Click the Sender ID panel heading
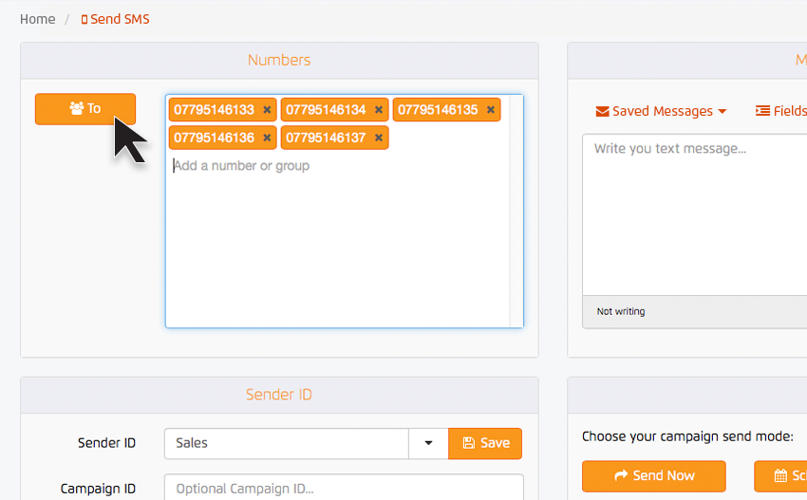Image resolution: width=807 pixels, height=500 pixels. click(x=279, y=395)
